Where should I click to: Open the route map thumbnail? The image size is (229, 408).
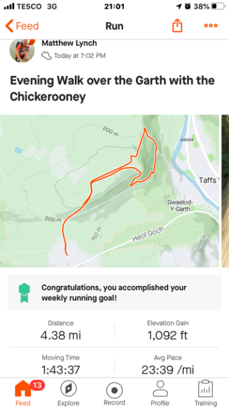[x=109, y=191]
